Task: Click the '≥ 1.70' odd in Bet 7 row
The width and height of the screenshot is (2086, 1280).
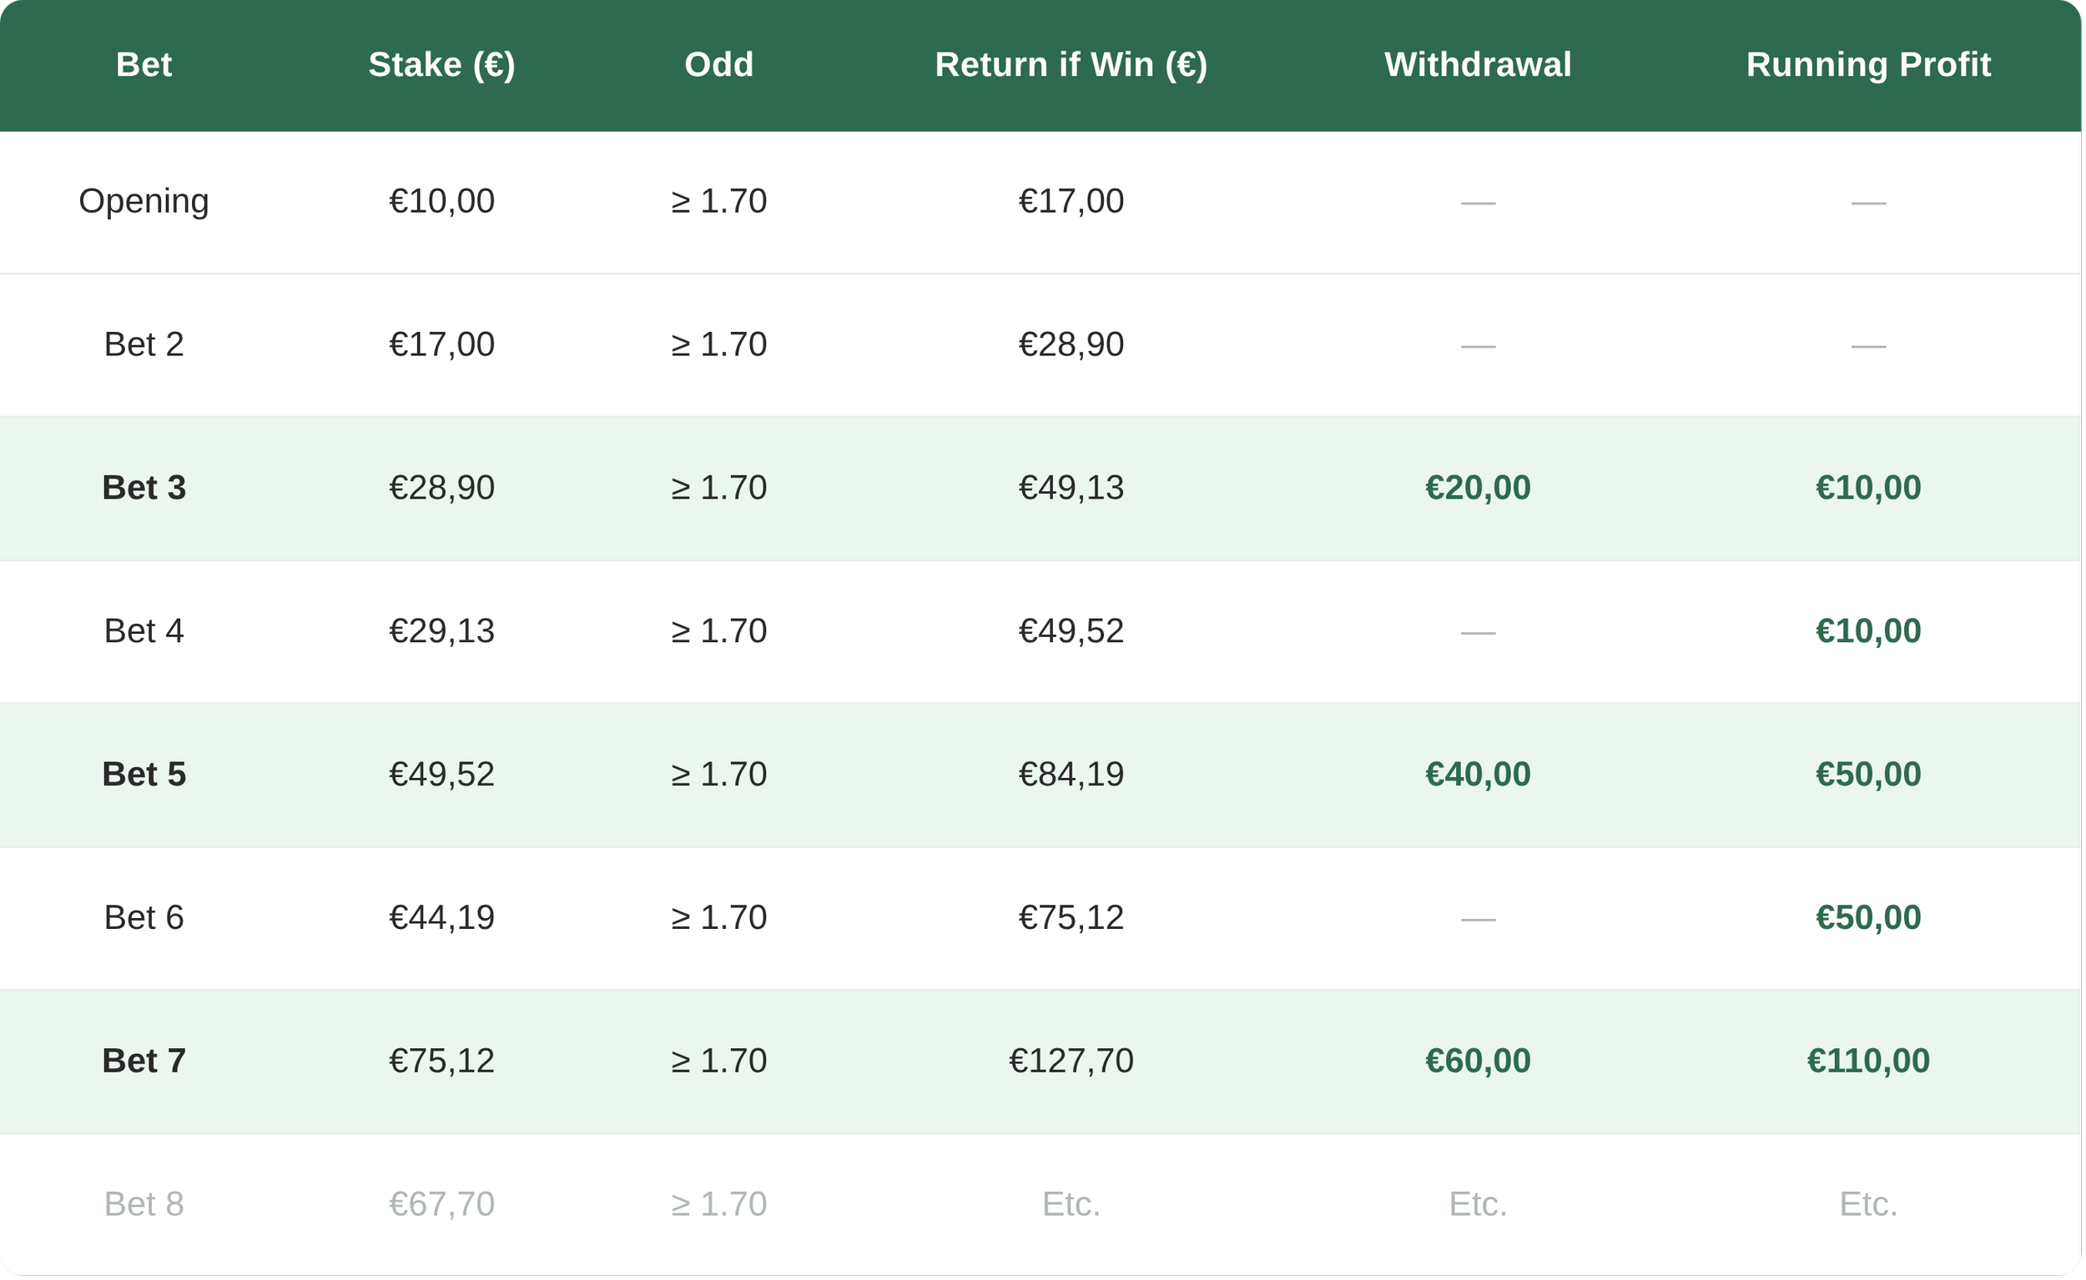Action: 719,1061
